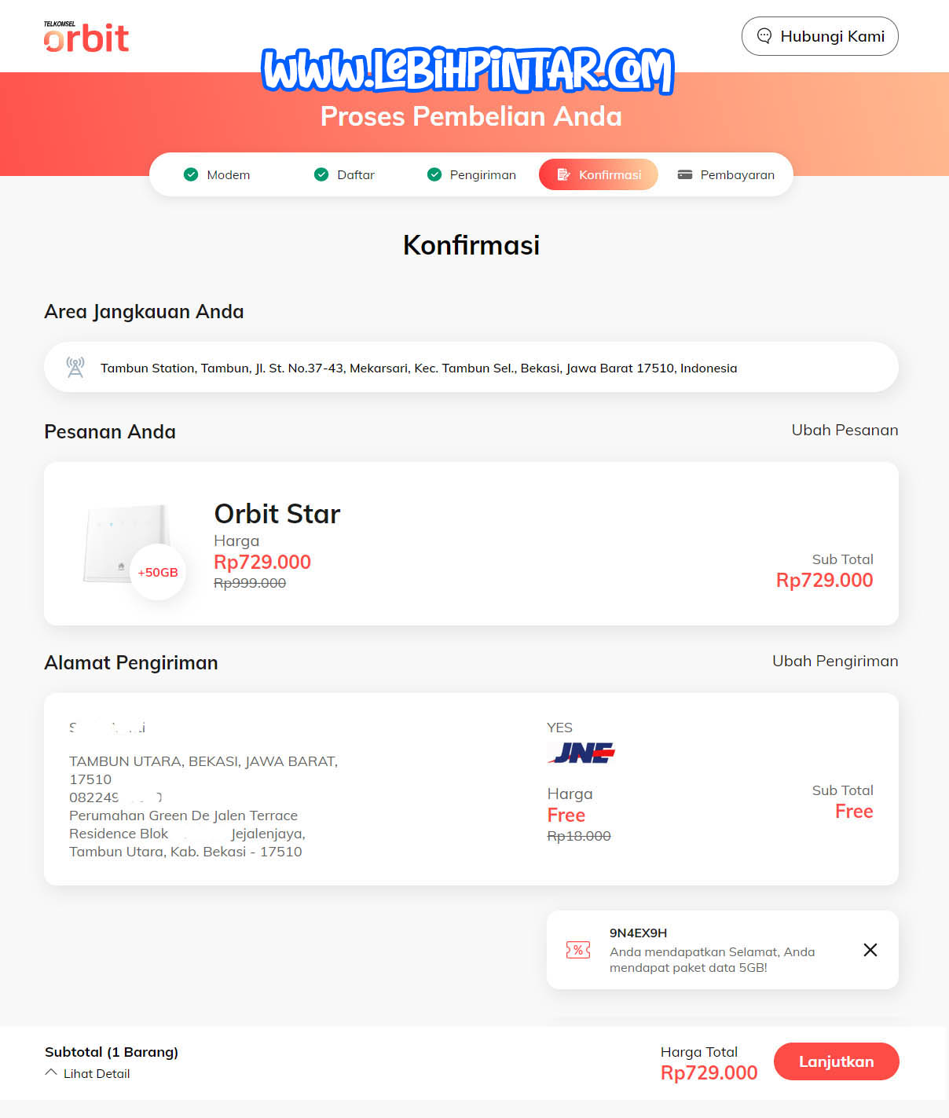Screen dimensions: 949x1118
Task: Select the Konfirmasi step in the progress bar
Action: click(x=598, y=174)
